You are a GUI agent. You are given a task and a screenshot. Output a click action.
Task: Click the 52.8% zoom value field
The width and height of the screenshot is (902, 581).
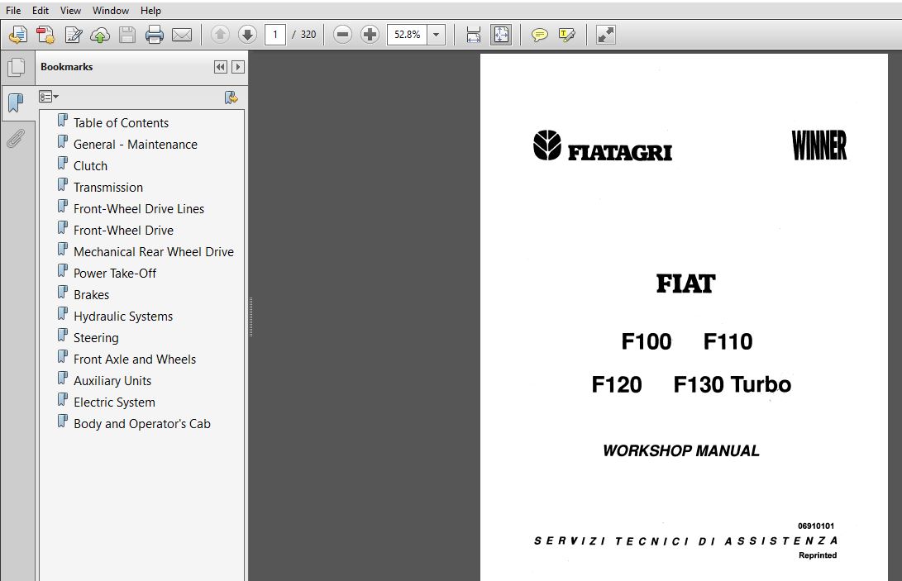408,35
